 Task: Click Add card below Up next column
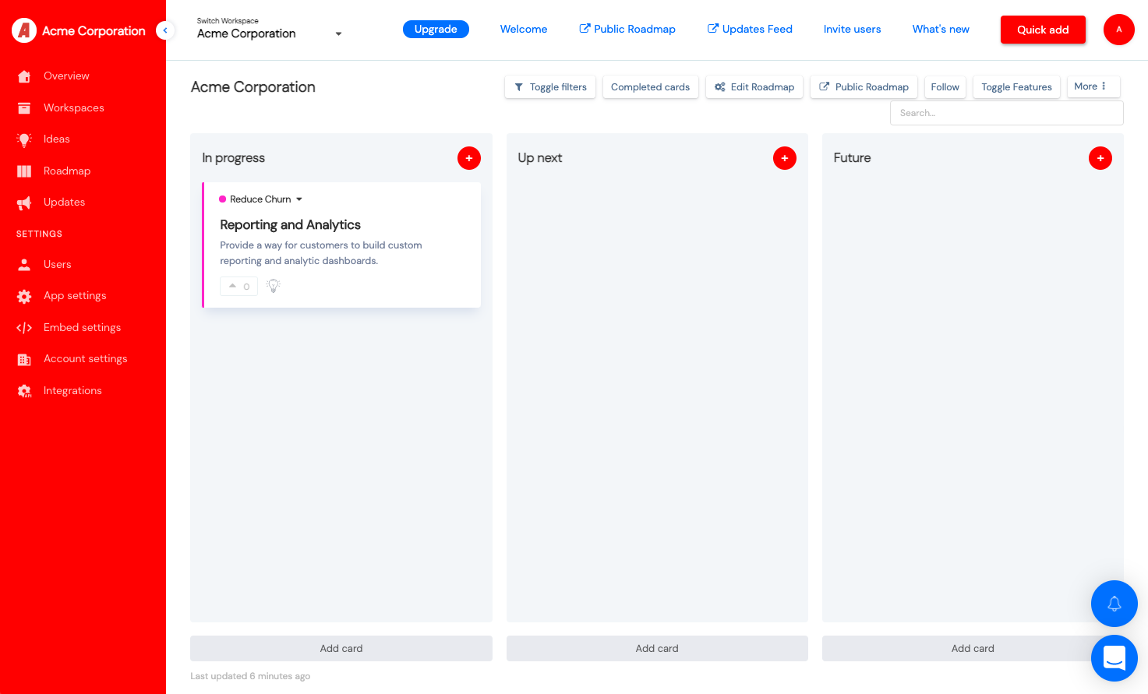coord(657,648)
